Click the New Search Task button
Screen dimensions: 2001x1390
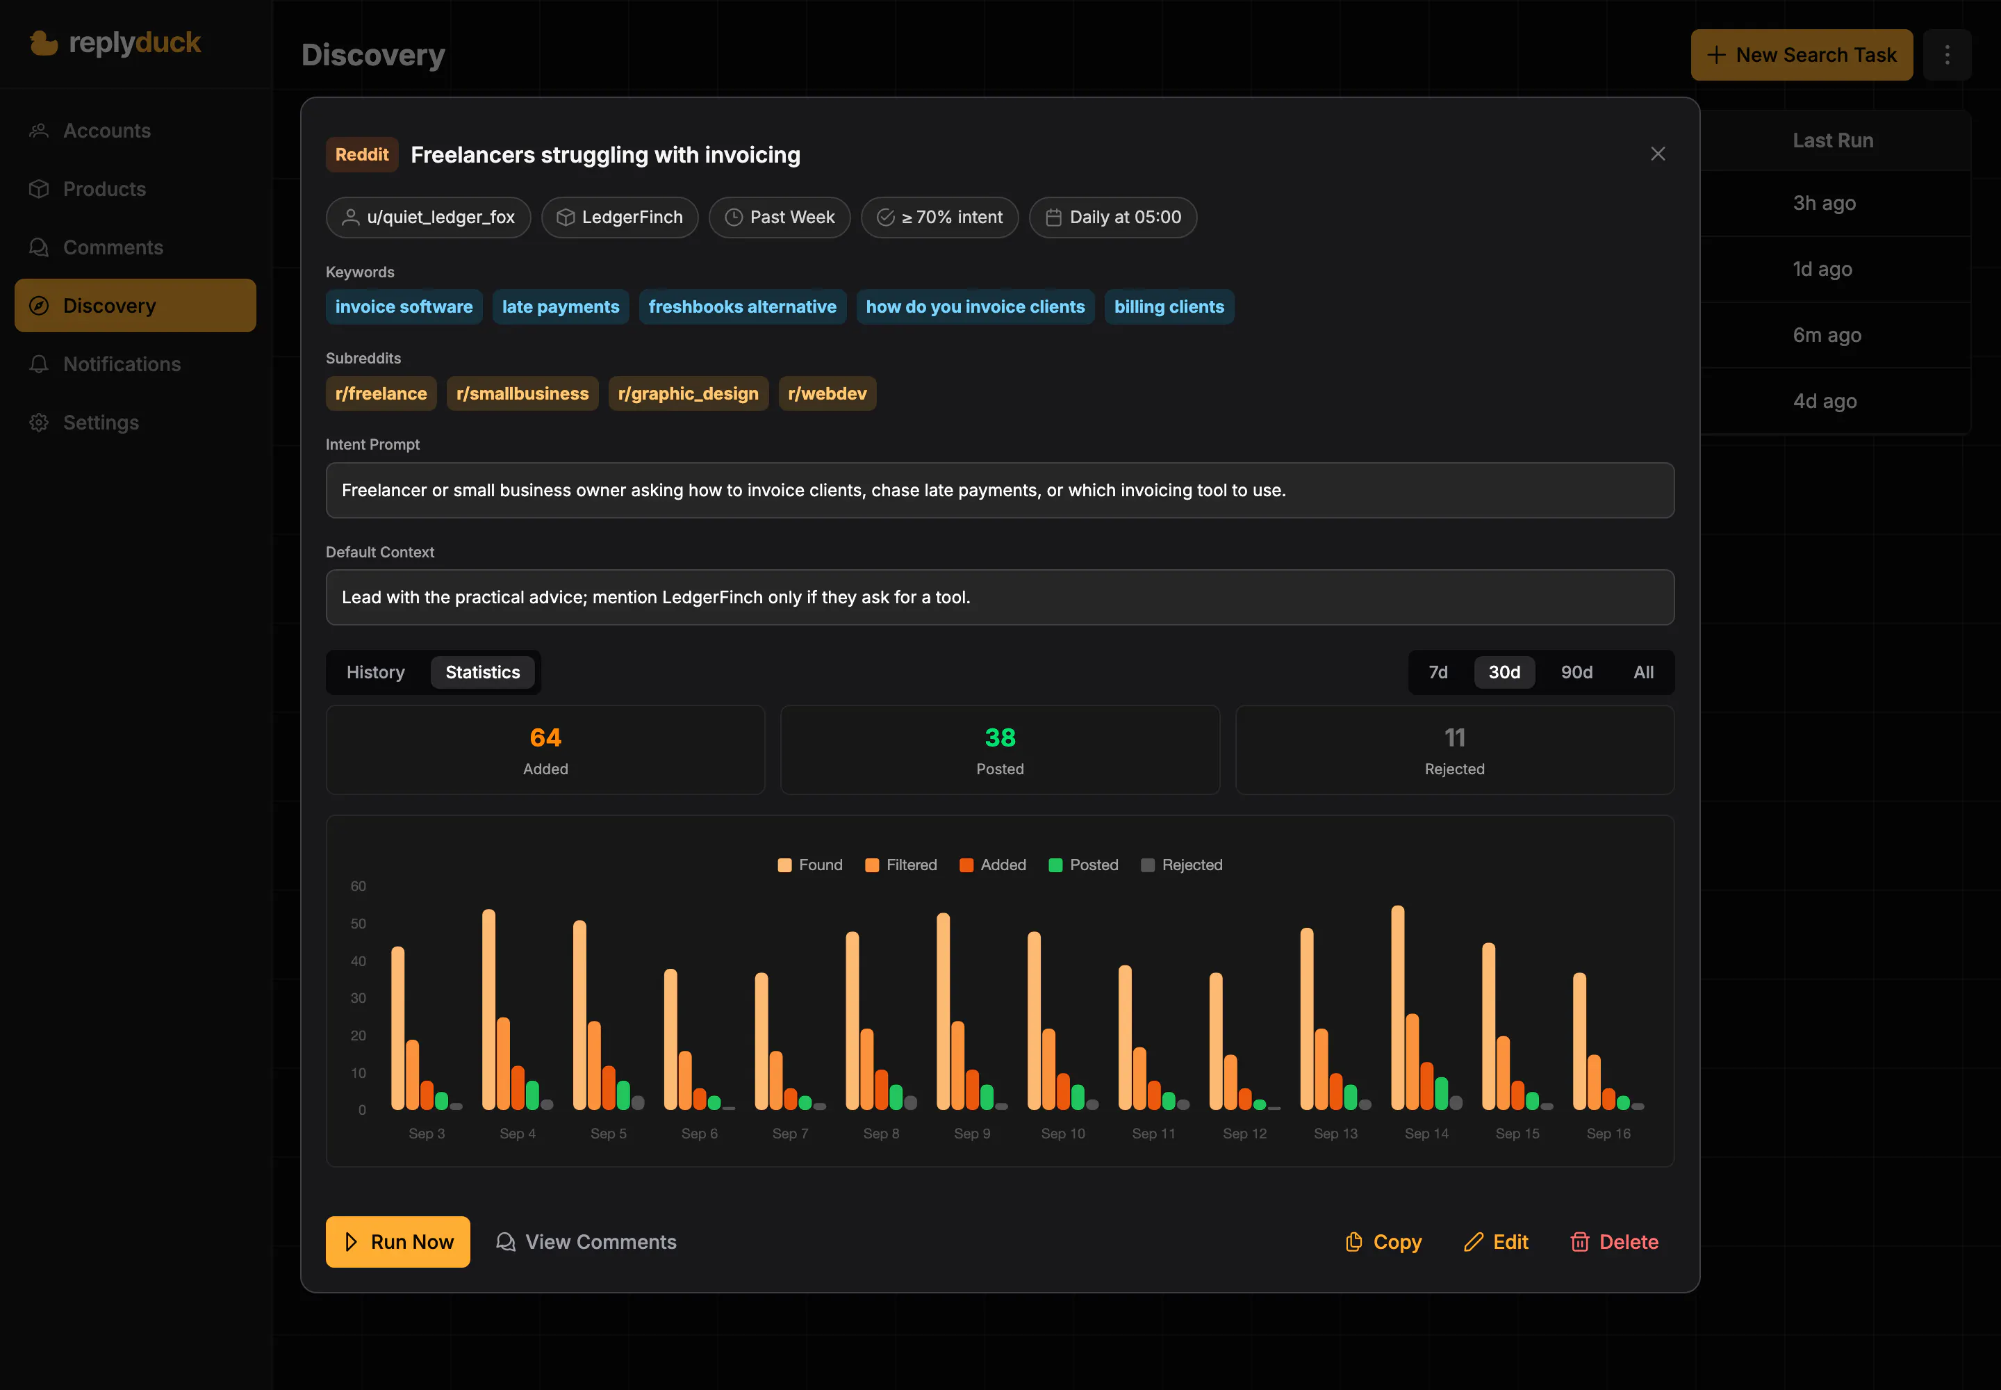(x=1802, y=55)
